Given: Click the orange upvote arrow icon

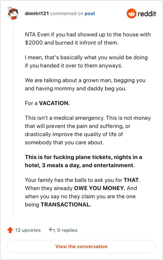Looking at the screenshot, I should click(10, 230).
